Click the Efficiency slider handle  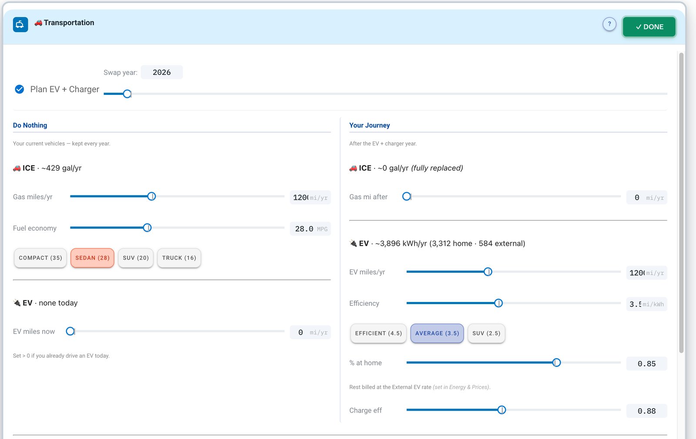499,303
